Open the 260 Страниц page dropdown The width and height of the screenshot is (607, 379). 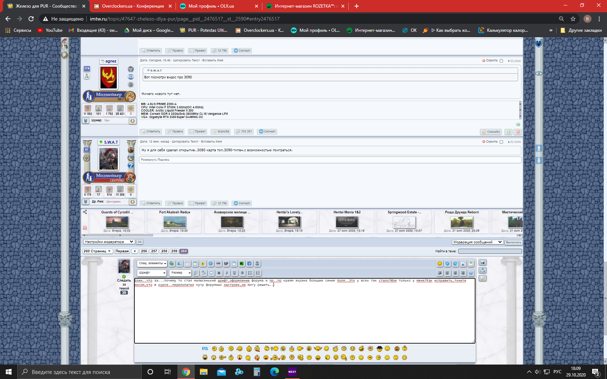tap(98, 251)
